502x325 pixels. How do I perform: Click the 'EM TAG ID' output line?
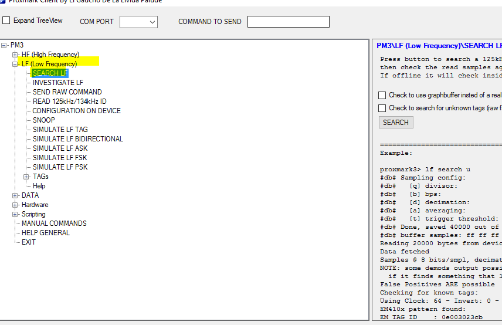click(x=431, y=317)
